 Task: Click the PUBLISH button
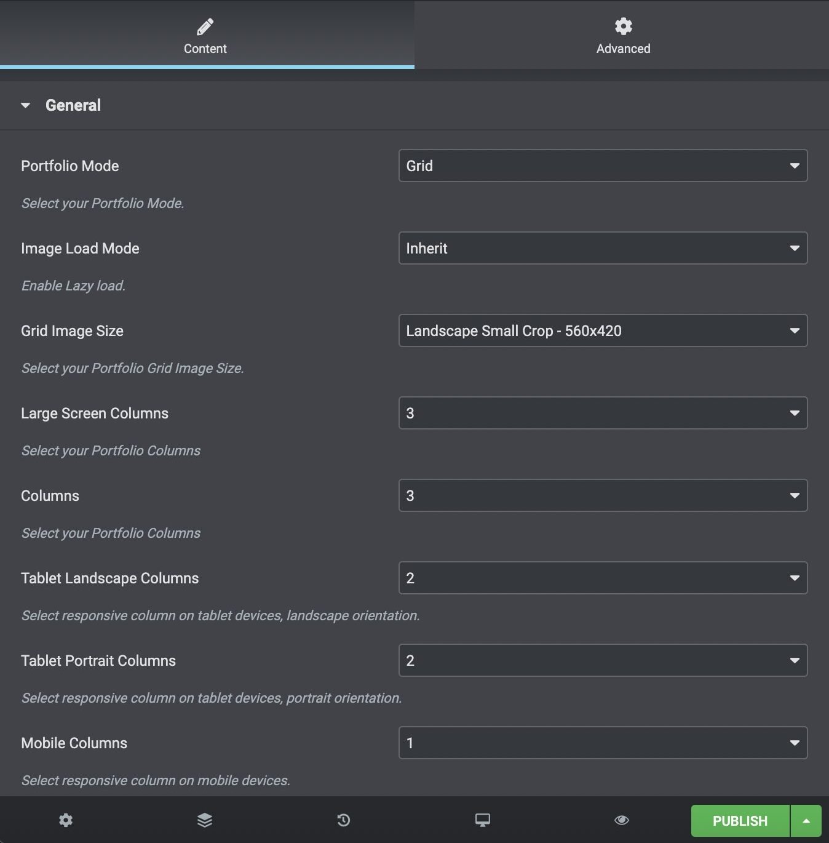tap(740, 821)
